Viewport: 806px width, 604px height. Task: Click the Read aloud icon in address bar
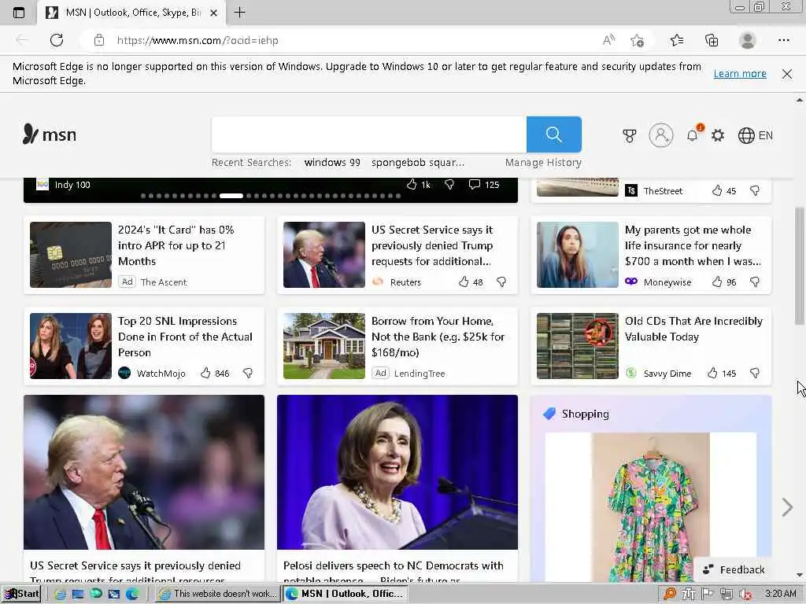coord(608,40)
